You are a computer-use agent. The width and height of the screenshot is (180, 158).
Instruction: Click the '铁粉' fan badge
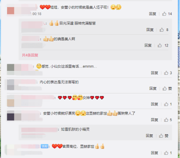click(45, 146)
